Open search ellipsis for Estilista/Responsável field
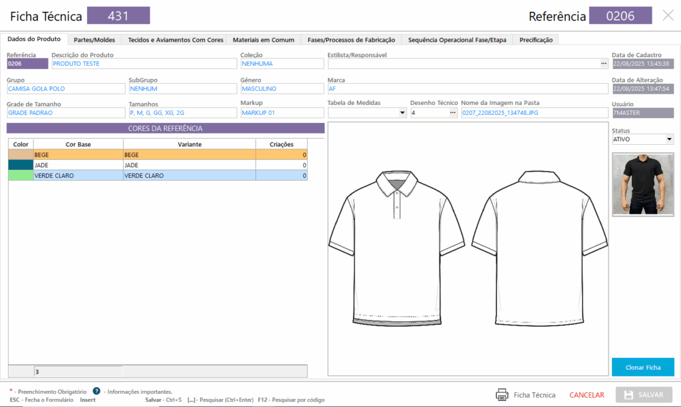This screenshot has width=681, height=407. pos(603,64)
